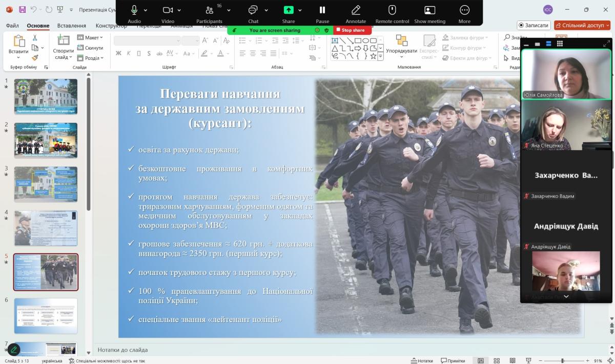Click the Annotate pencil icon
615x364 pixels.
356,10
